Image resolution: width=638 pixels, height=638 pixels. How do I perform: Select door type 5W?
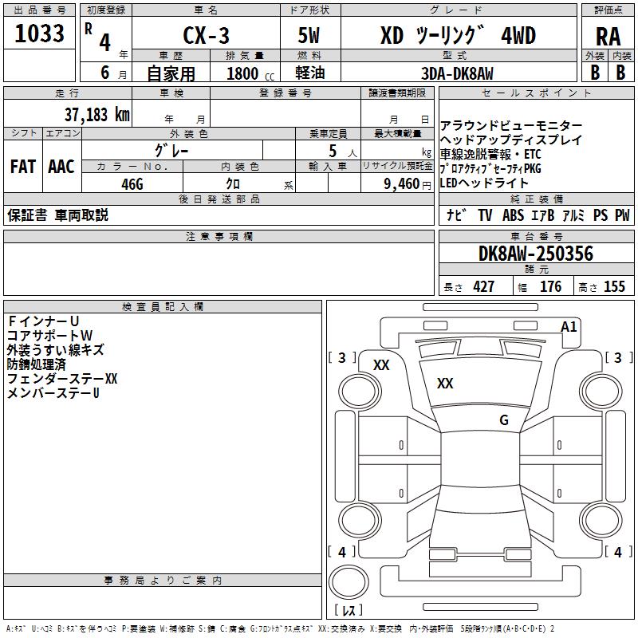[309, 35]
